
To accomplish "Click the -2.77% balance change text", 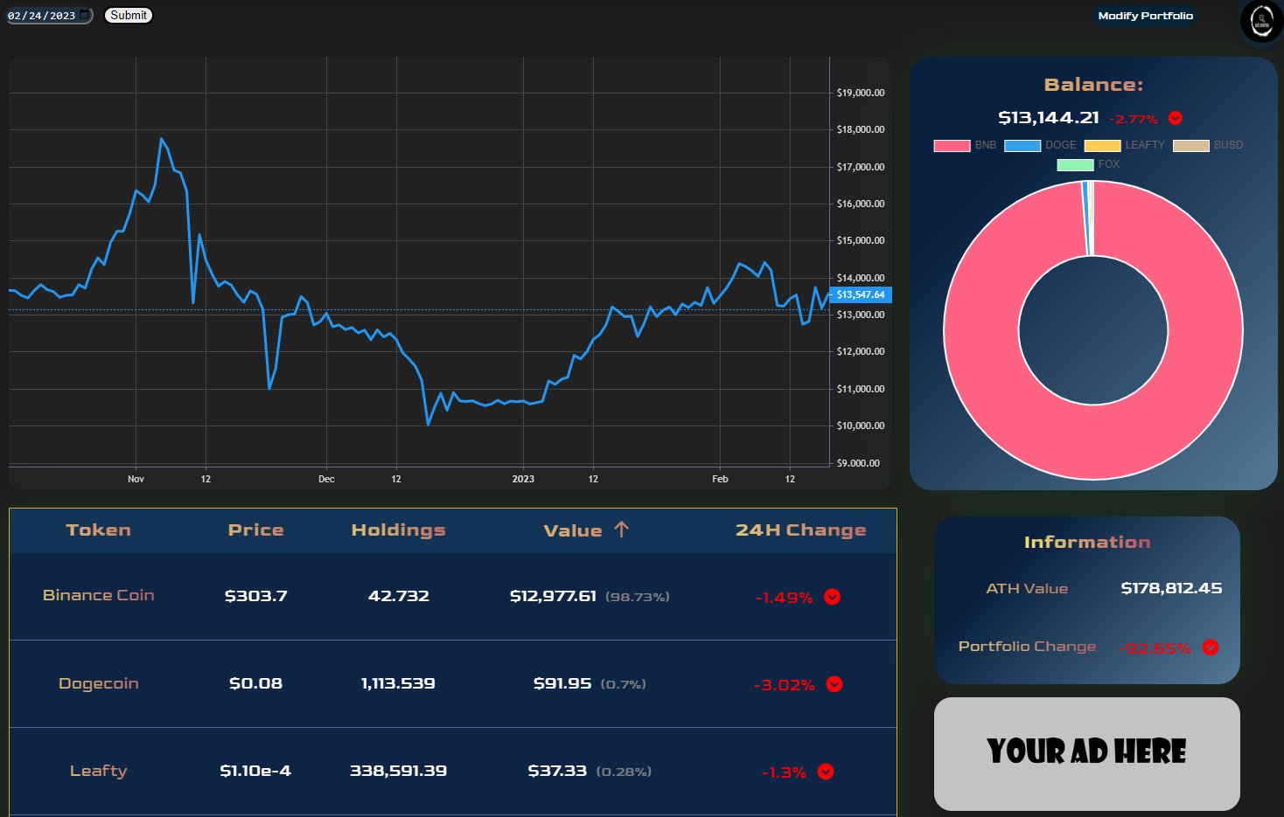I will pyautogui.click(x=1134, y=119).
